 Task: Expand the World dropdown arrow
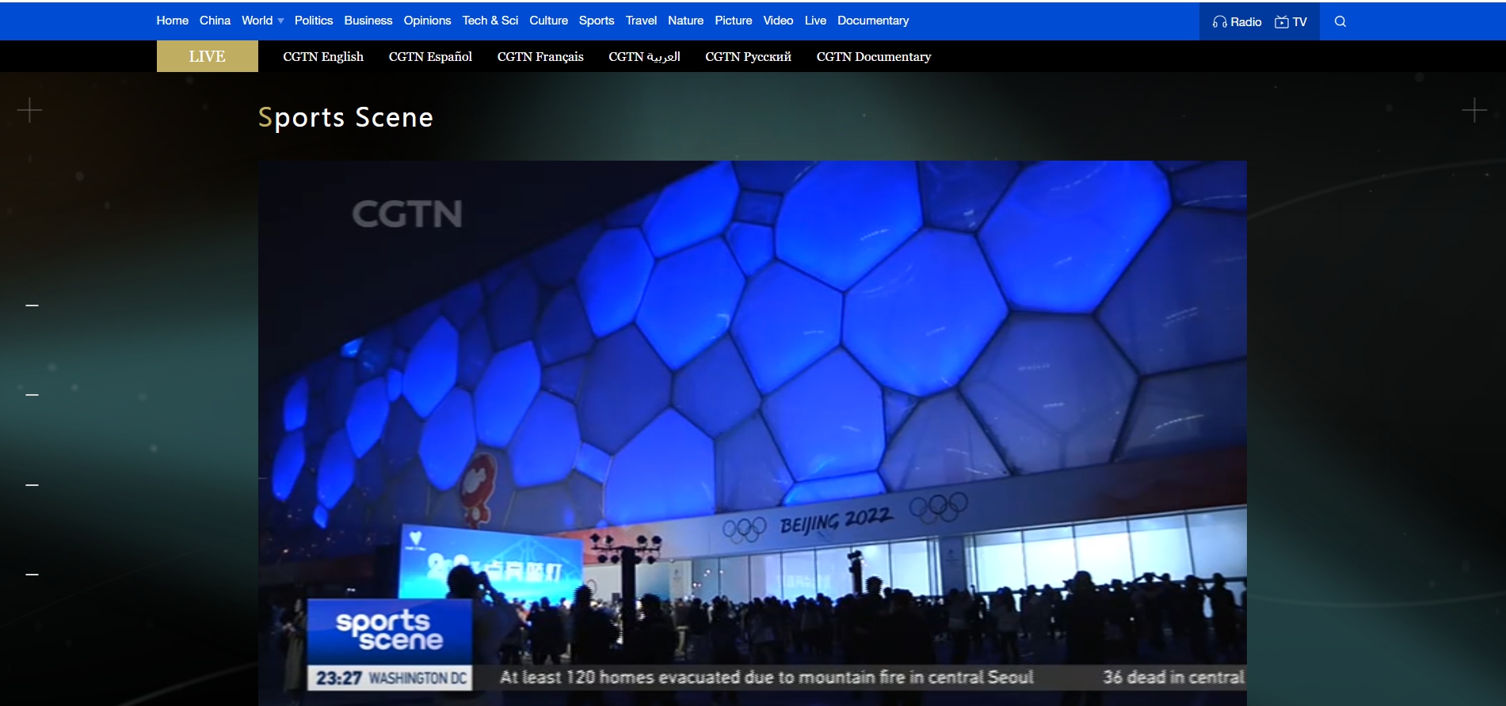click(280, 21)
